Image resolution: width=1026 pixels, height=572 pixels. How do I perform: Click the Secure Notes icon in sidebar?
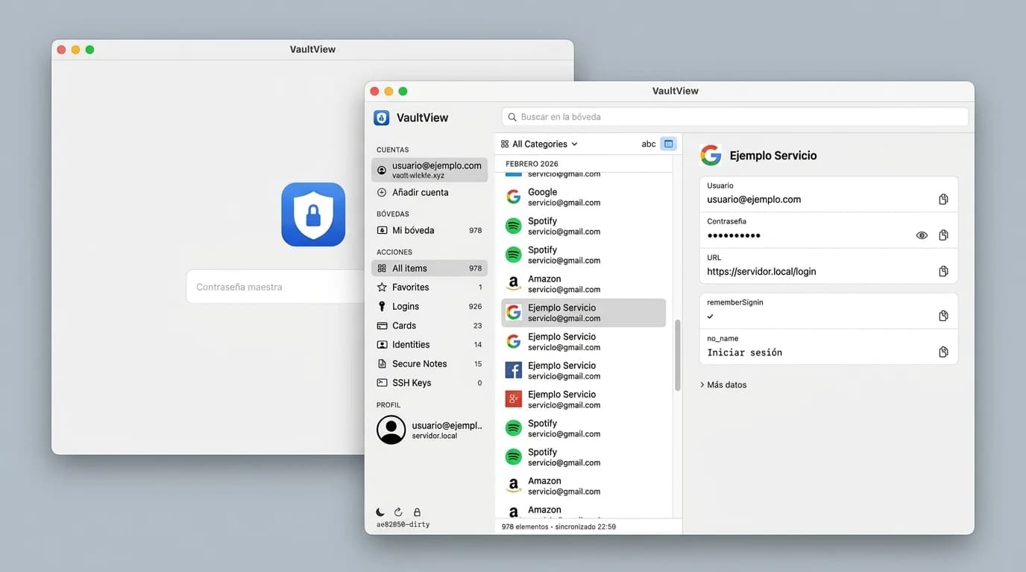point(382,364)
